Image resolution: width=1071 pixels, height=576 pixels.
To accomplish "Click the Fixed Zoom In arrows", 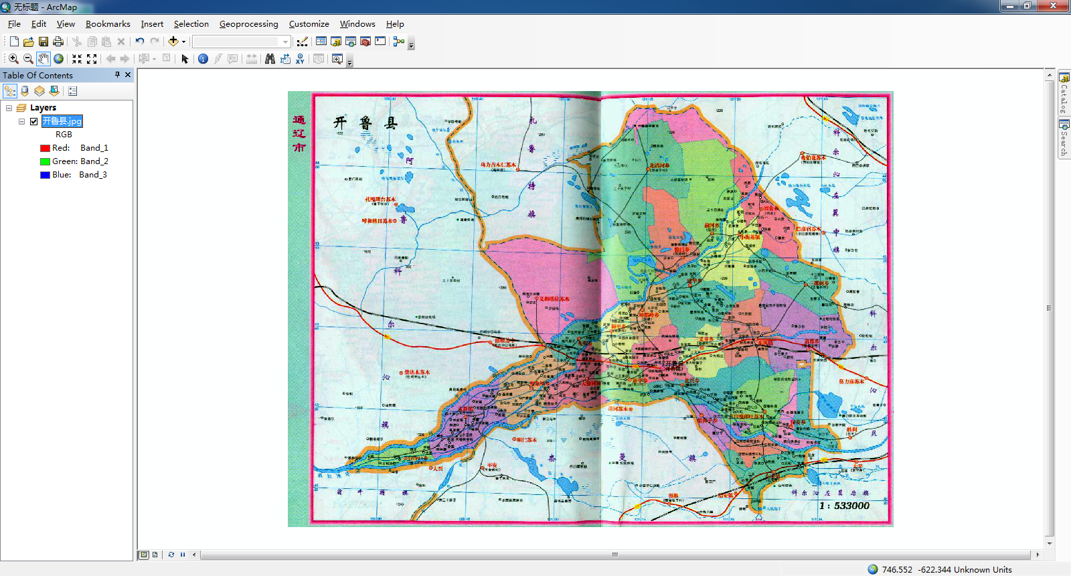I will click(77, 59).
